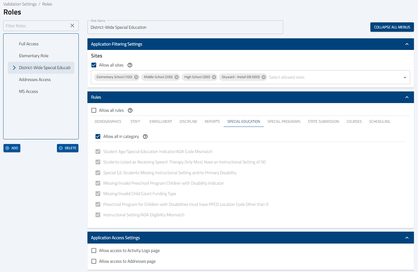
Task: Open help for Allow all rules
Action: pos(130,110)
